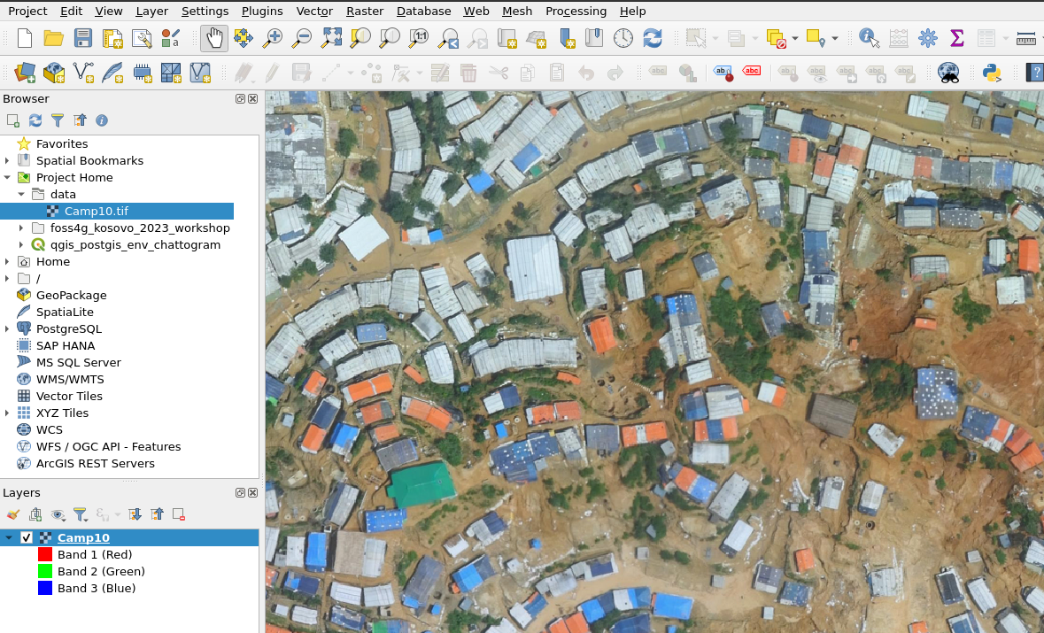This screenshot has width=1044, height=633.
Task: Expand the XYZ Tiles node
Action: [x=7, y=413]
